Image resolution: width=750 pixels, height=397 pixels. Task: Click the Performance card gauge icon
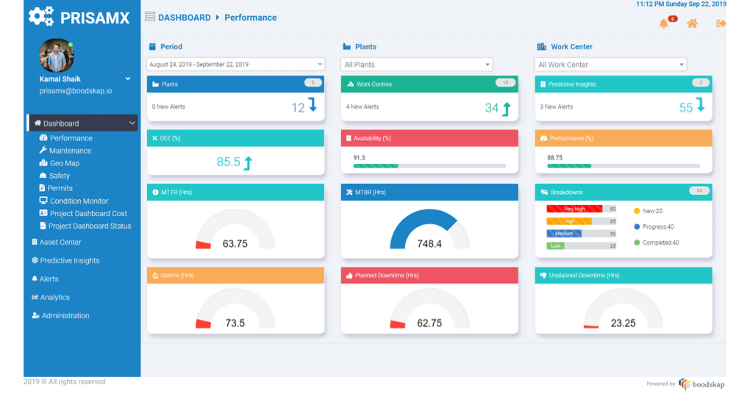[x=543, y=138]
